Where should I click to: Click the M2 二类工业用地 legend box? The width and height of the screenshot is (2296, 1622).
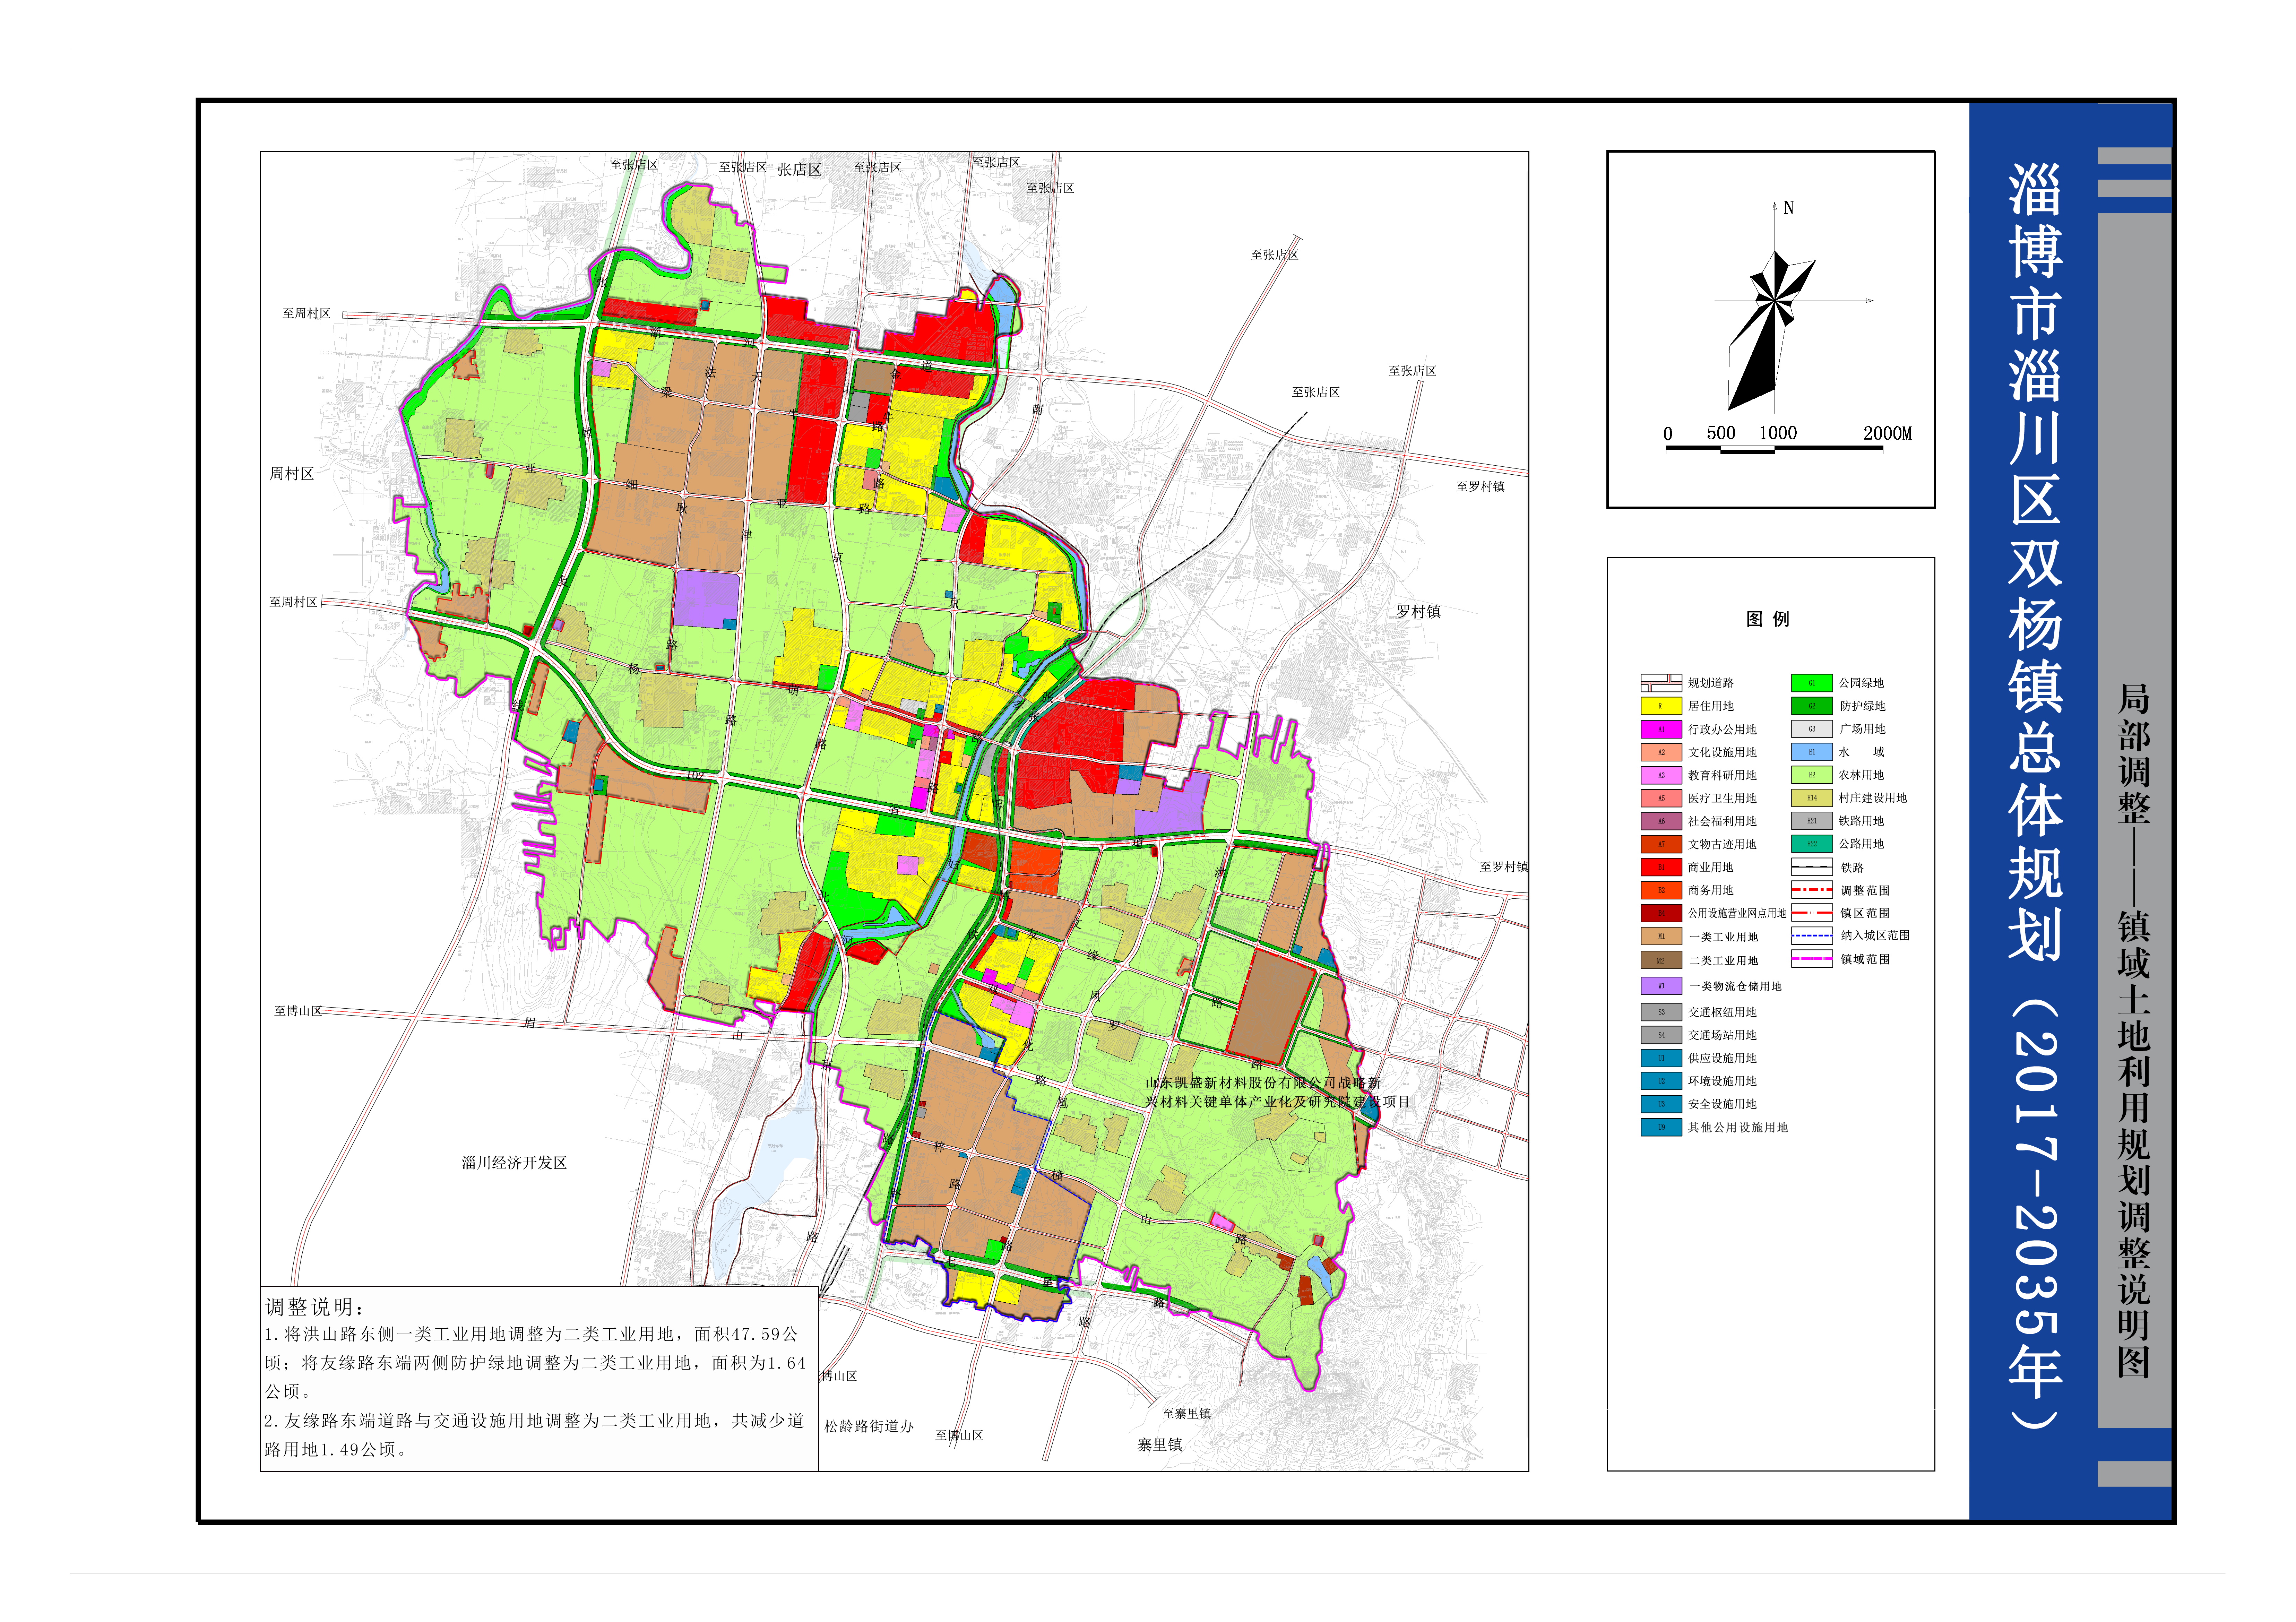[1661, 960]
